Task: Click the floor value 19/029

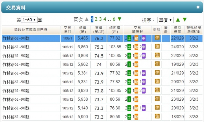Action: click(x=177, y=64)
